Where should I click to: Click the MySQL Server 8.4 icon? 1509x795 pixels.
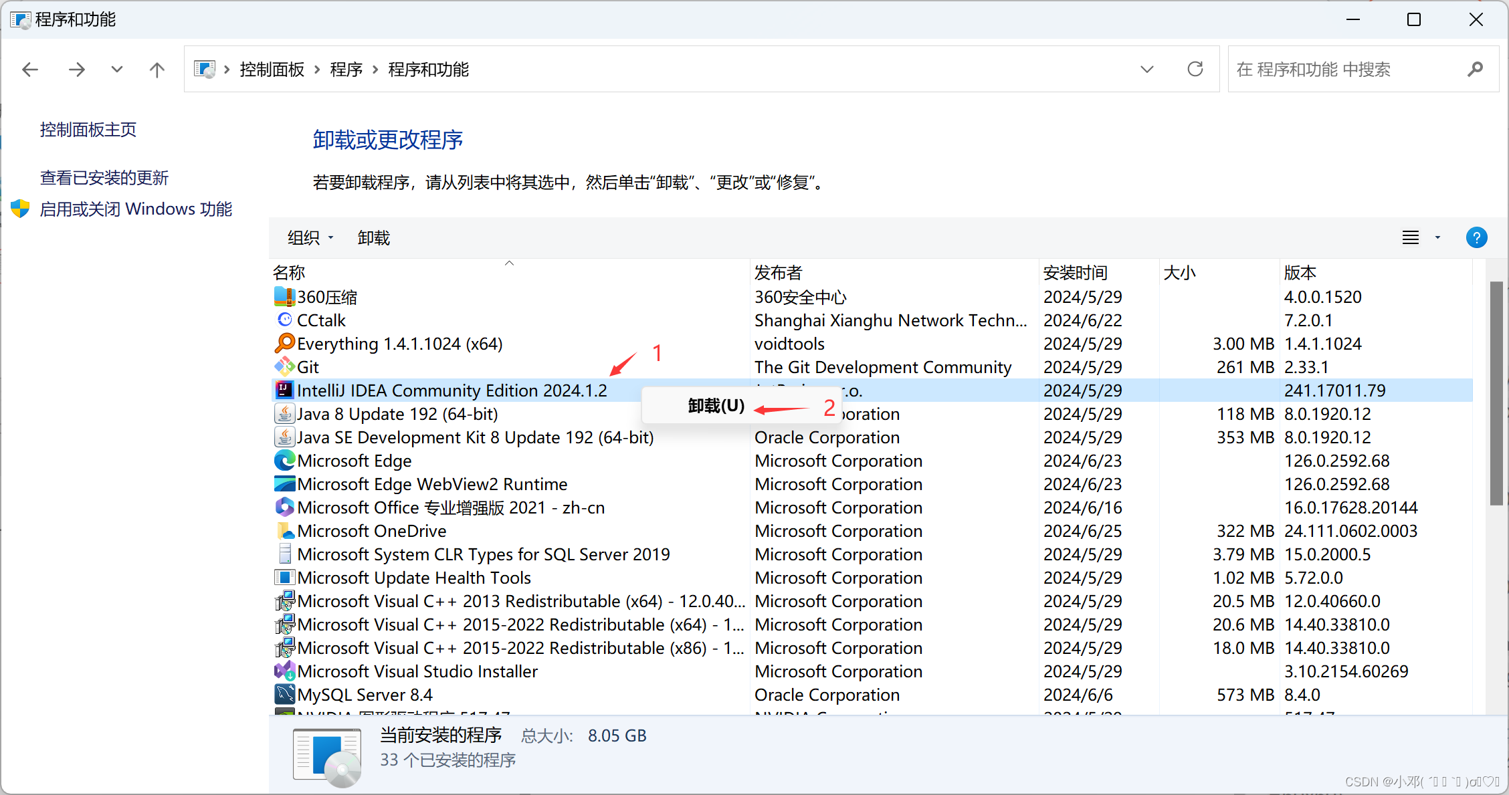[285, 695]
